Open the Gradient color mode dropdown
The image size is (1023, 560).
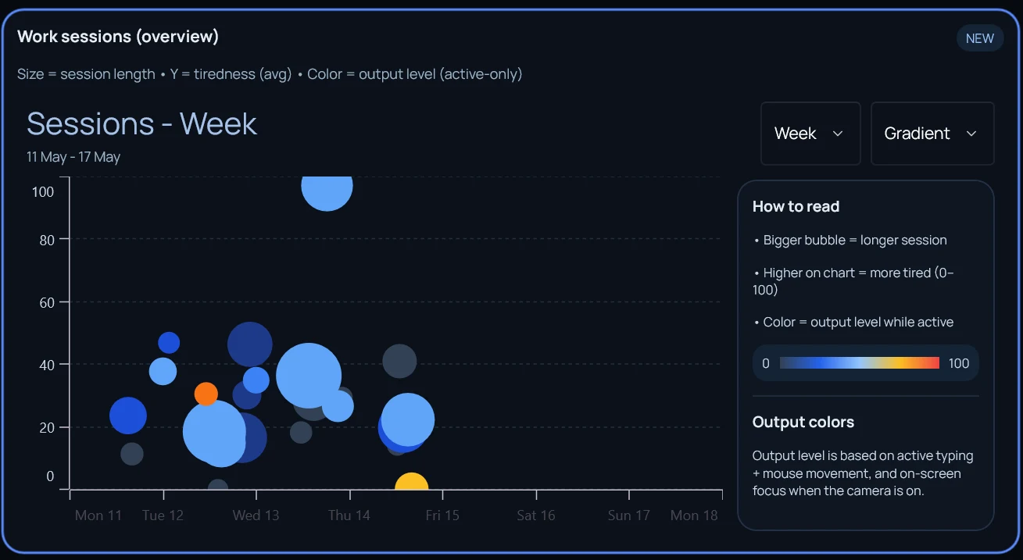pyautogui.click(x=932, y=134)
